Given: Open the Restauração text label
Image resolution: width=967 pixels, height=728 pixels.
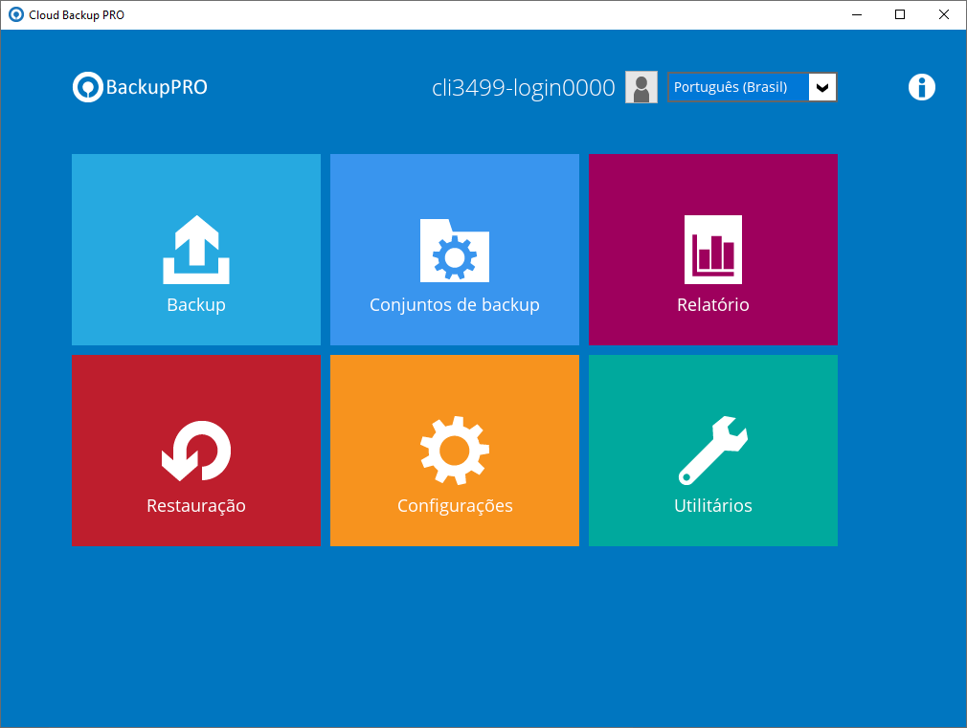Looking at the screenshot, I should click(196, 506).
